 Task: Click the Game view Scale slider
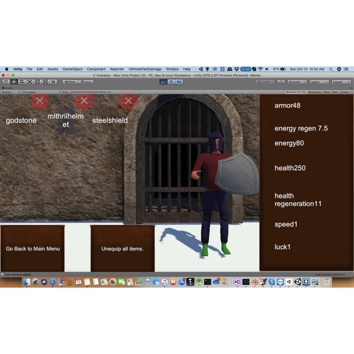[88, 92]
